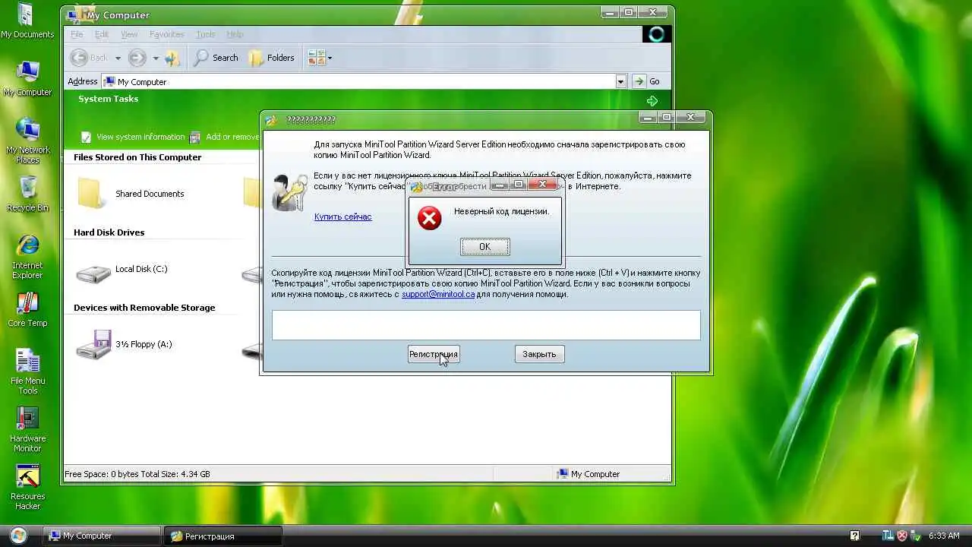Open File Menu Tools desktop icon
This screenshot has height=547, width=972.
coord(27,372)
